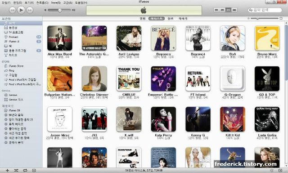Viewport: 288px width, 173px height.
Task: Skip to previous track
Action: (x=12, y=10)
